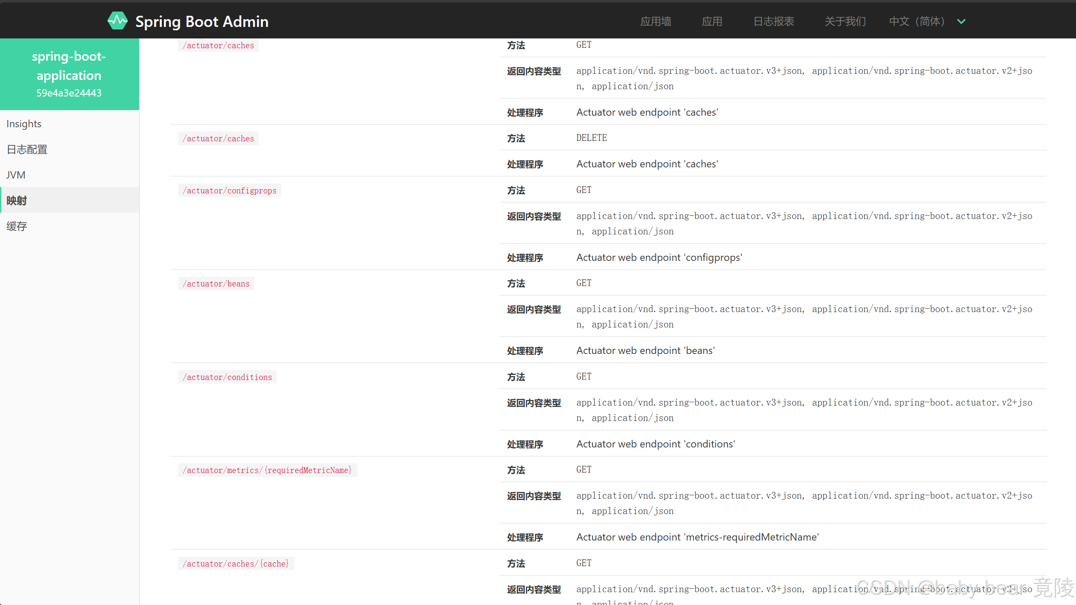Screen dimensions: 1076x605
Task: Open the /actuator/conditions endpoint link
Action: pos(227,377)
